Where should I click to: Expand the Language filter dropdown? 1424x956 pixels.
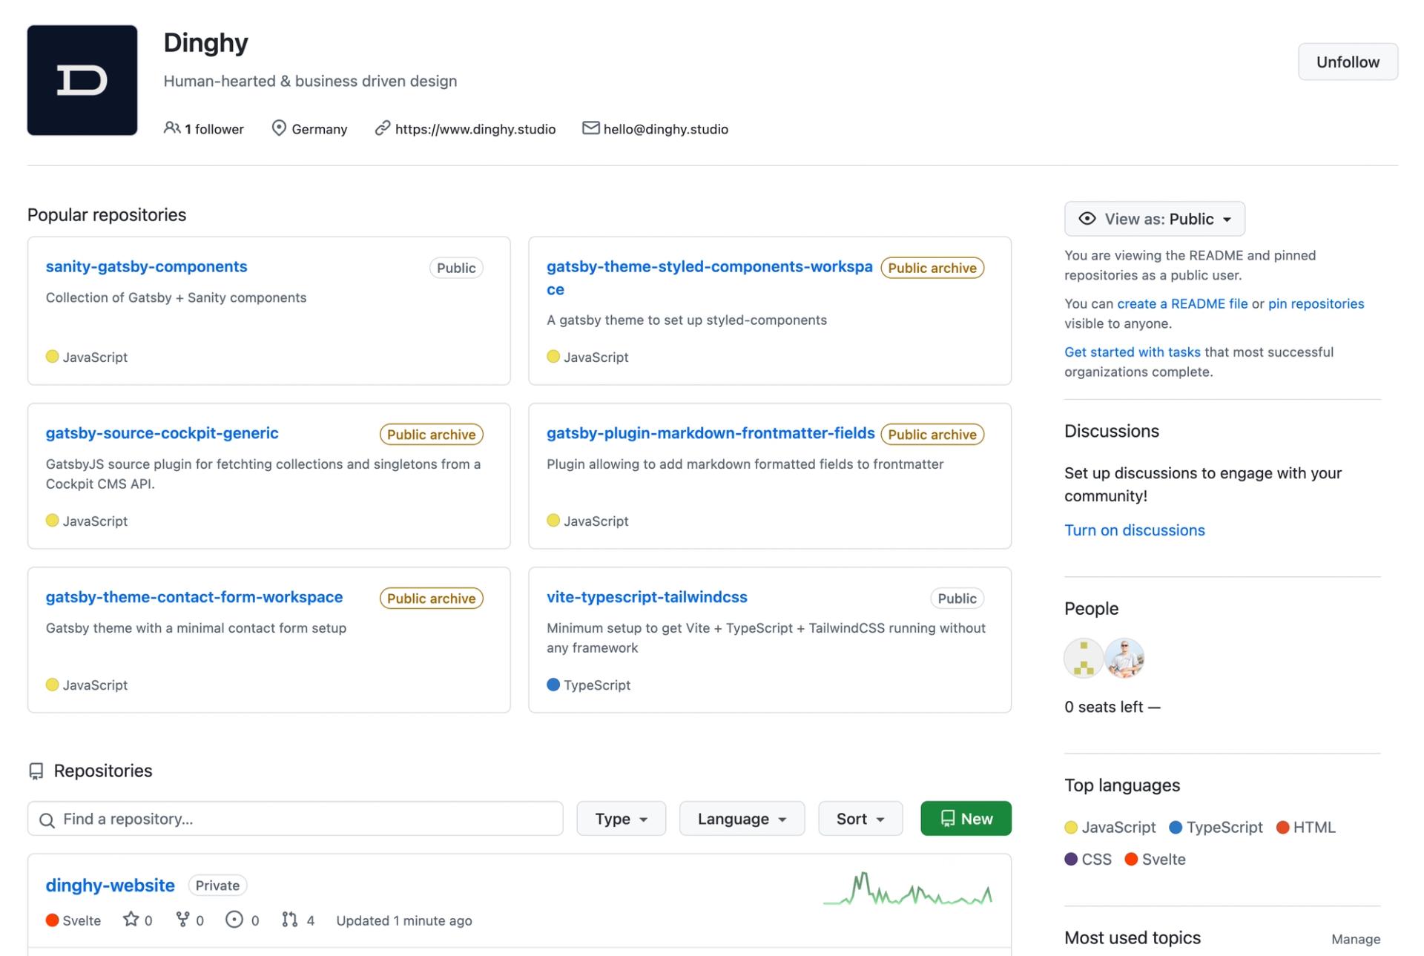click(740, 817)
